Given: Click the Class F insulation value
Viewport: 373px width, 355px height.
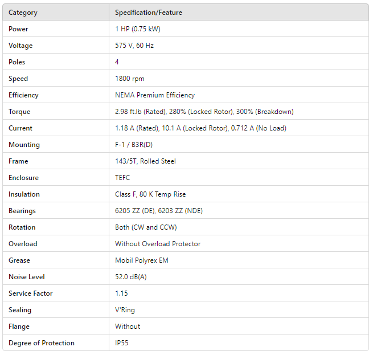Looking at the screenshot, I should pyautogui.click(x=150, y=194).
